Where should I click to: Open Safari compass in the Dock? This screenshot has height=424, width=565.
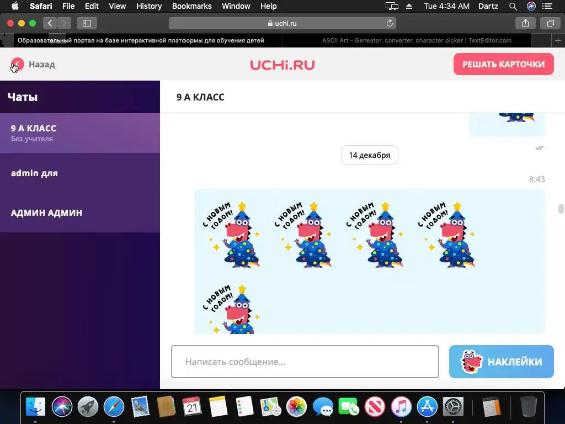click(114, 407)
